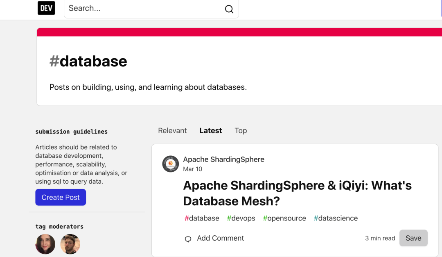This screenshot has width=442, height=257.
Task: Browse the #opensource tag
Action: point(284,218)
